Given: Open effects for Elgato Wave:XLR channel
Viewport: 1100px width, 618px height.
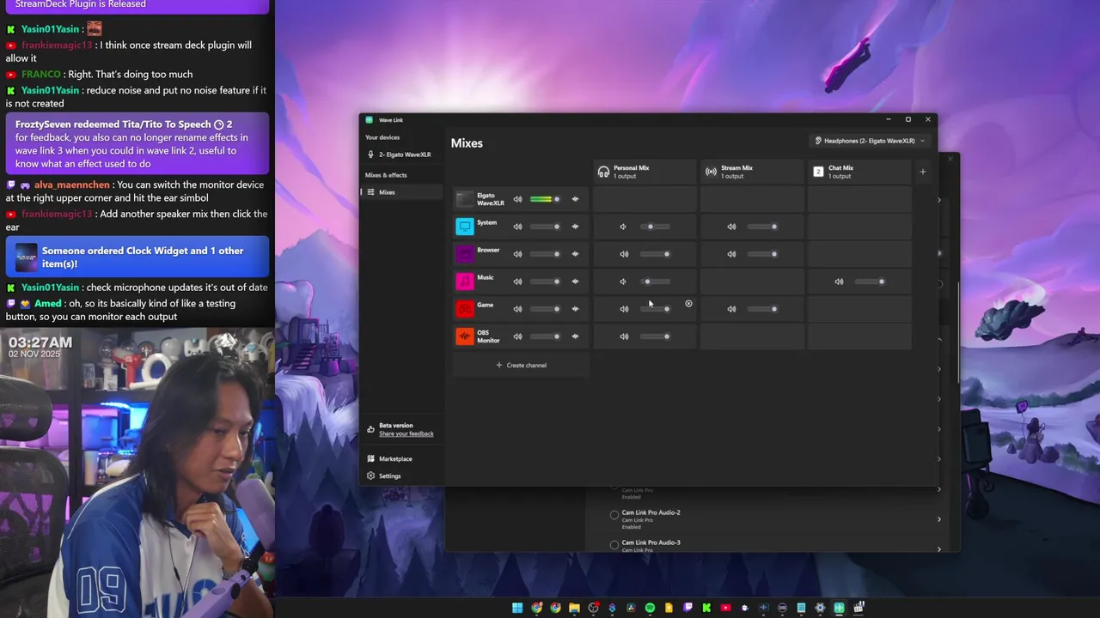Looking at the screenshot, I should 575,199.
